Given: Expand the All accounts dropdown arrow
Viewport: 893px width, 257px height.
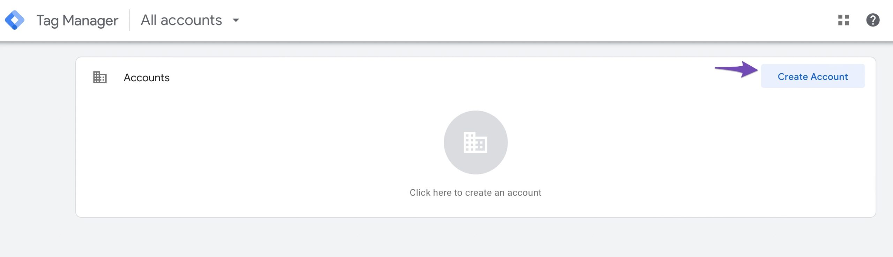Looking at the screenshot, I should tap(236, 20).
